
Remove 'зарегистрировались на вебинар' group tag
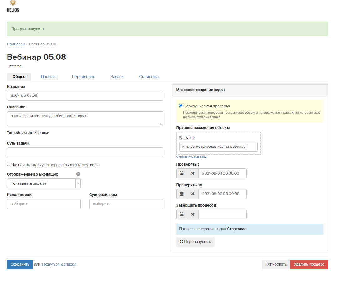pyautogui.click(x=183, y=147)
